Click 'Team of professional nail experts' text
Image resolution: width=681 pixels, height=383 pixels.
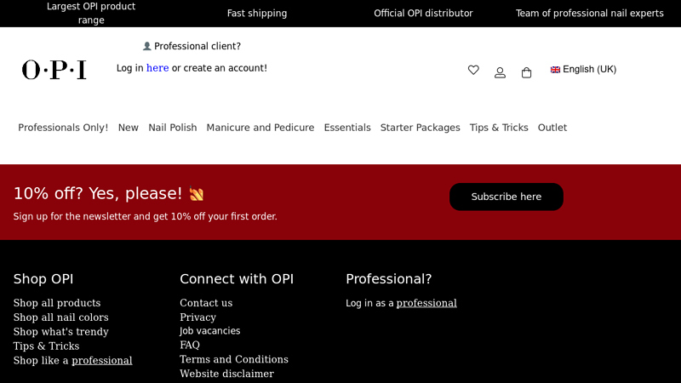pos(590,14)
